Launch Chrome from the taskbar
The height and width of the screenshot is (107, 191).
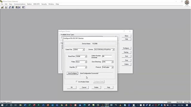coord(62,105)
